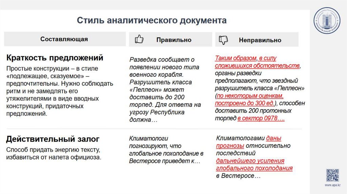Click the round academy logo emblem

[x=327, y=22]
